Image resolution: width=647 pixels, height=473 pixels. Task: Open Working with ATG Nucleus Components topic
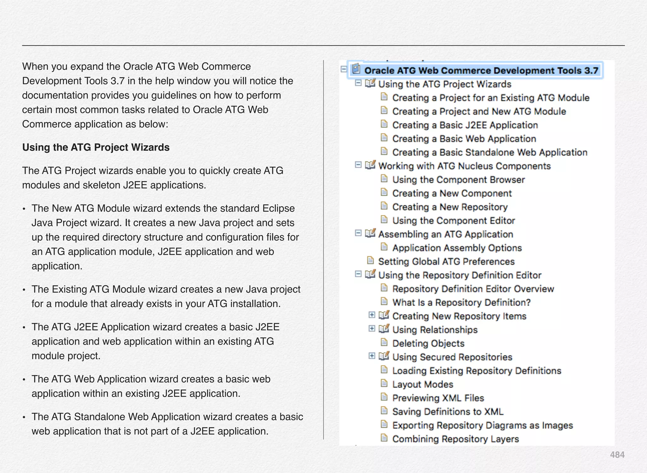tap(465, 166)
